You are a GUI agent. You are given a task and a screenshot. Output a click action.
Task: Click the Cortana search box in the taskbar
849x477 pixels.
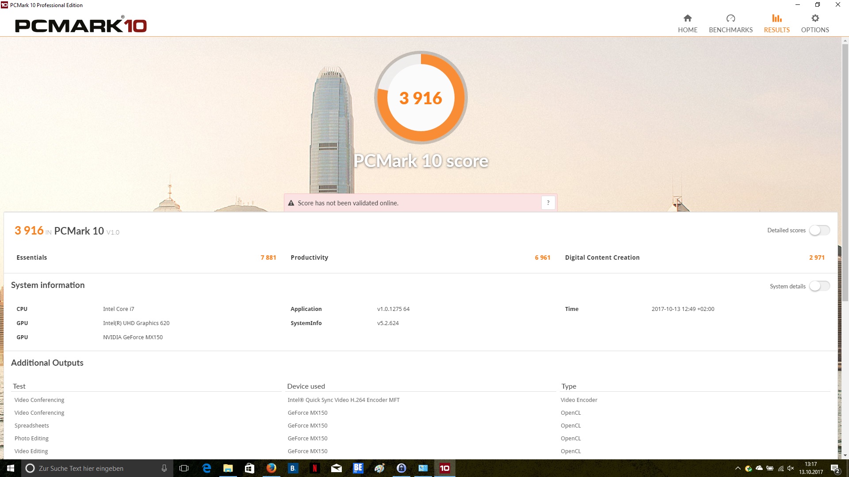point(96,468)
